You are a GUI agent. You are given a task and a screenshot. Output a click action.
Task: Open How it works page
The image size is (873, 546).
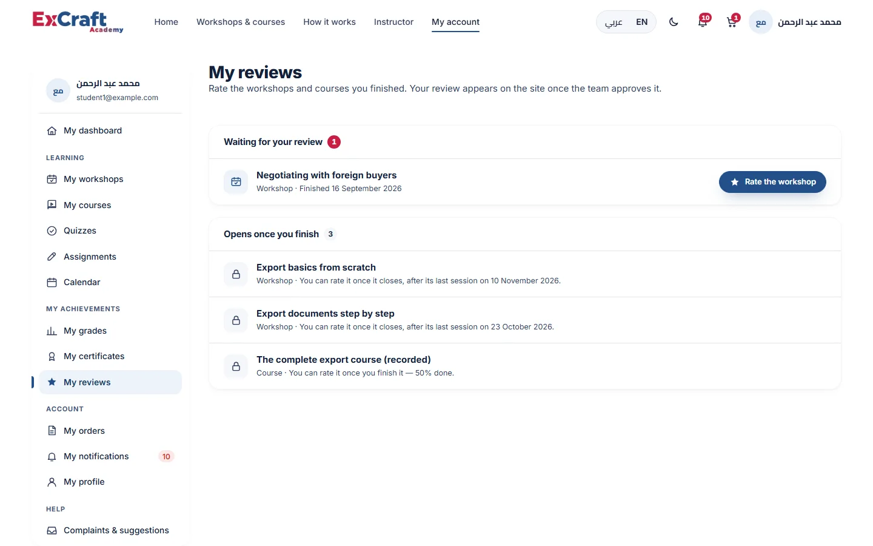coord(329,22)
